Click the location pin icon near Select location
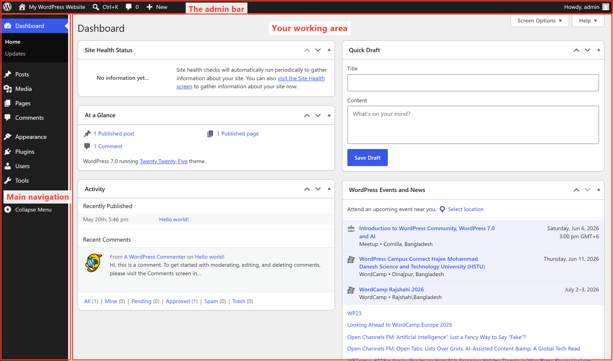This screenshot has width=613, height=361. [x=442, y=209]
